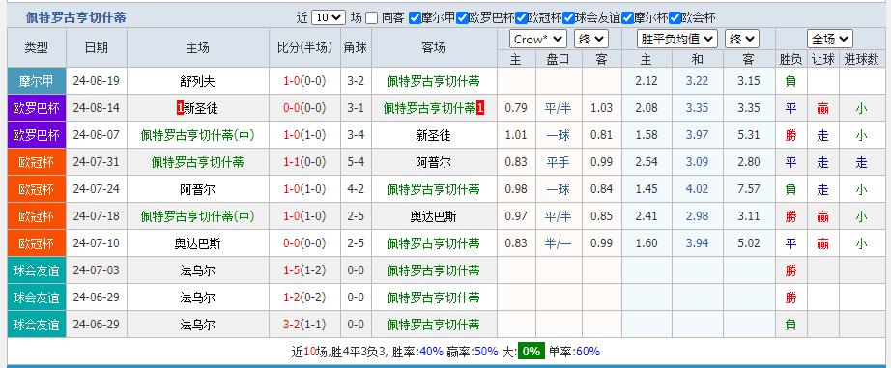Open the recent matches count dropdown

329,17
